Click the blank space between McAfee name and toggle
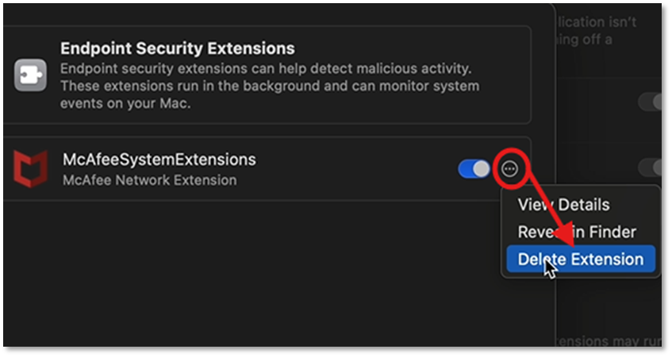This screenshot has height=357, width=672. pyautogui.click(x=357, y=168)
